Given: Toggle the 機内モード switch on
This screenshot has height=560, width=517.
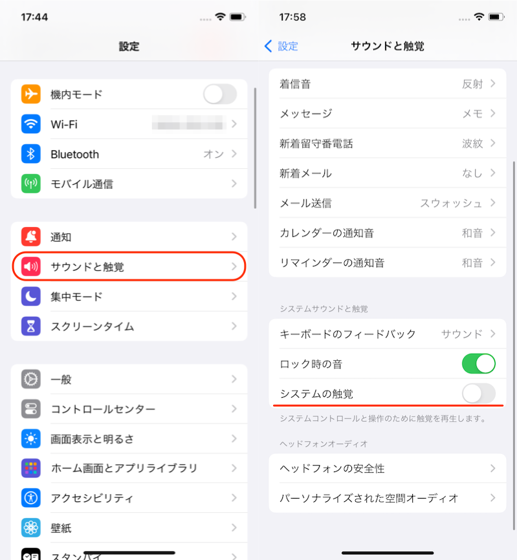Looking at the screenshot, I should click(220, 94).
